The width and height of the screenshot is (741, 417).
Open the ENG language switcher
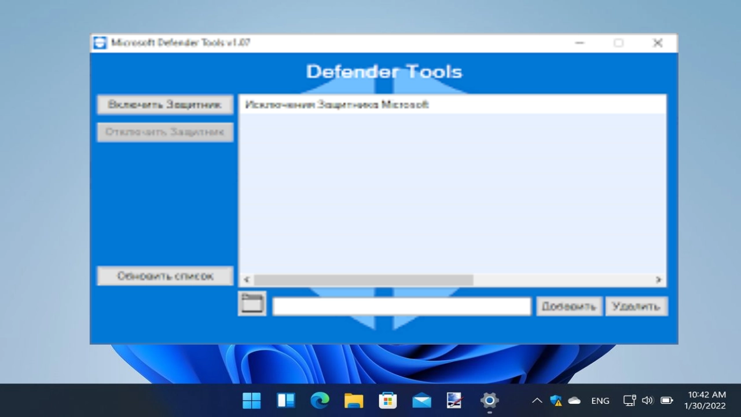(600, 401)
